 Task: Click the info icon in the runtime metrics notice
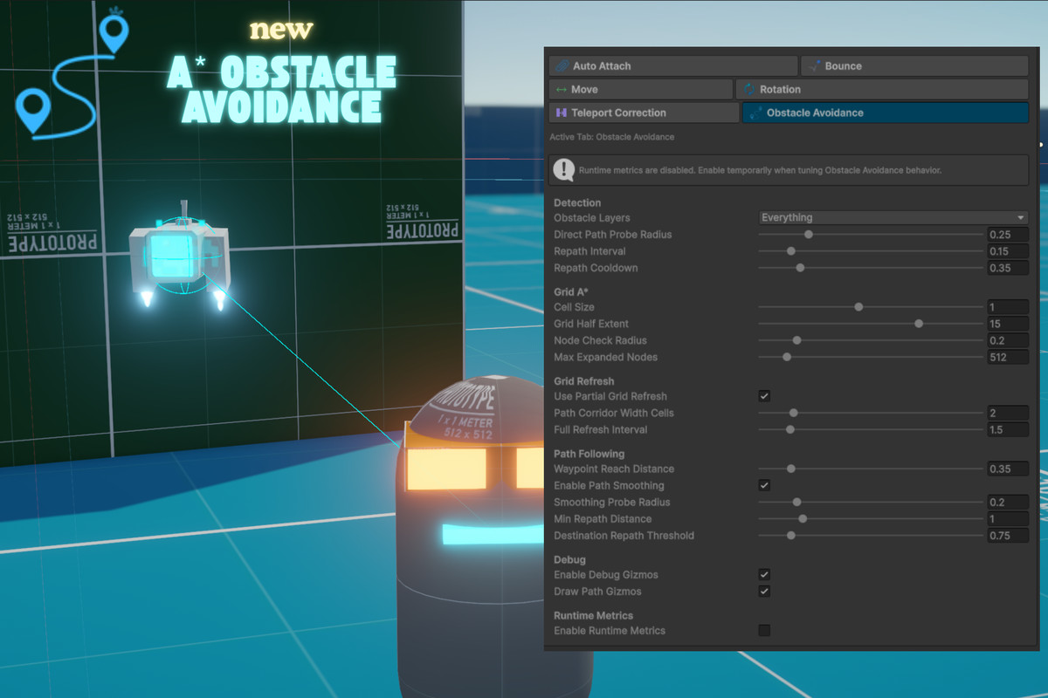(564, 170)
